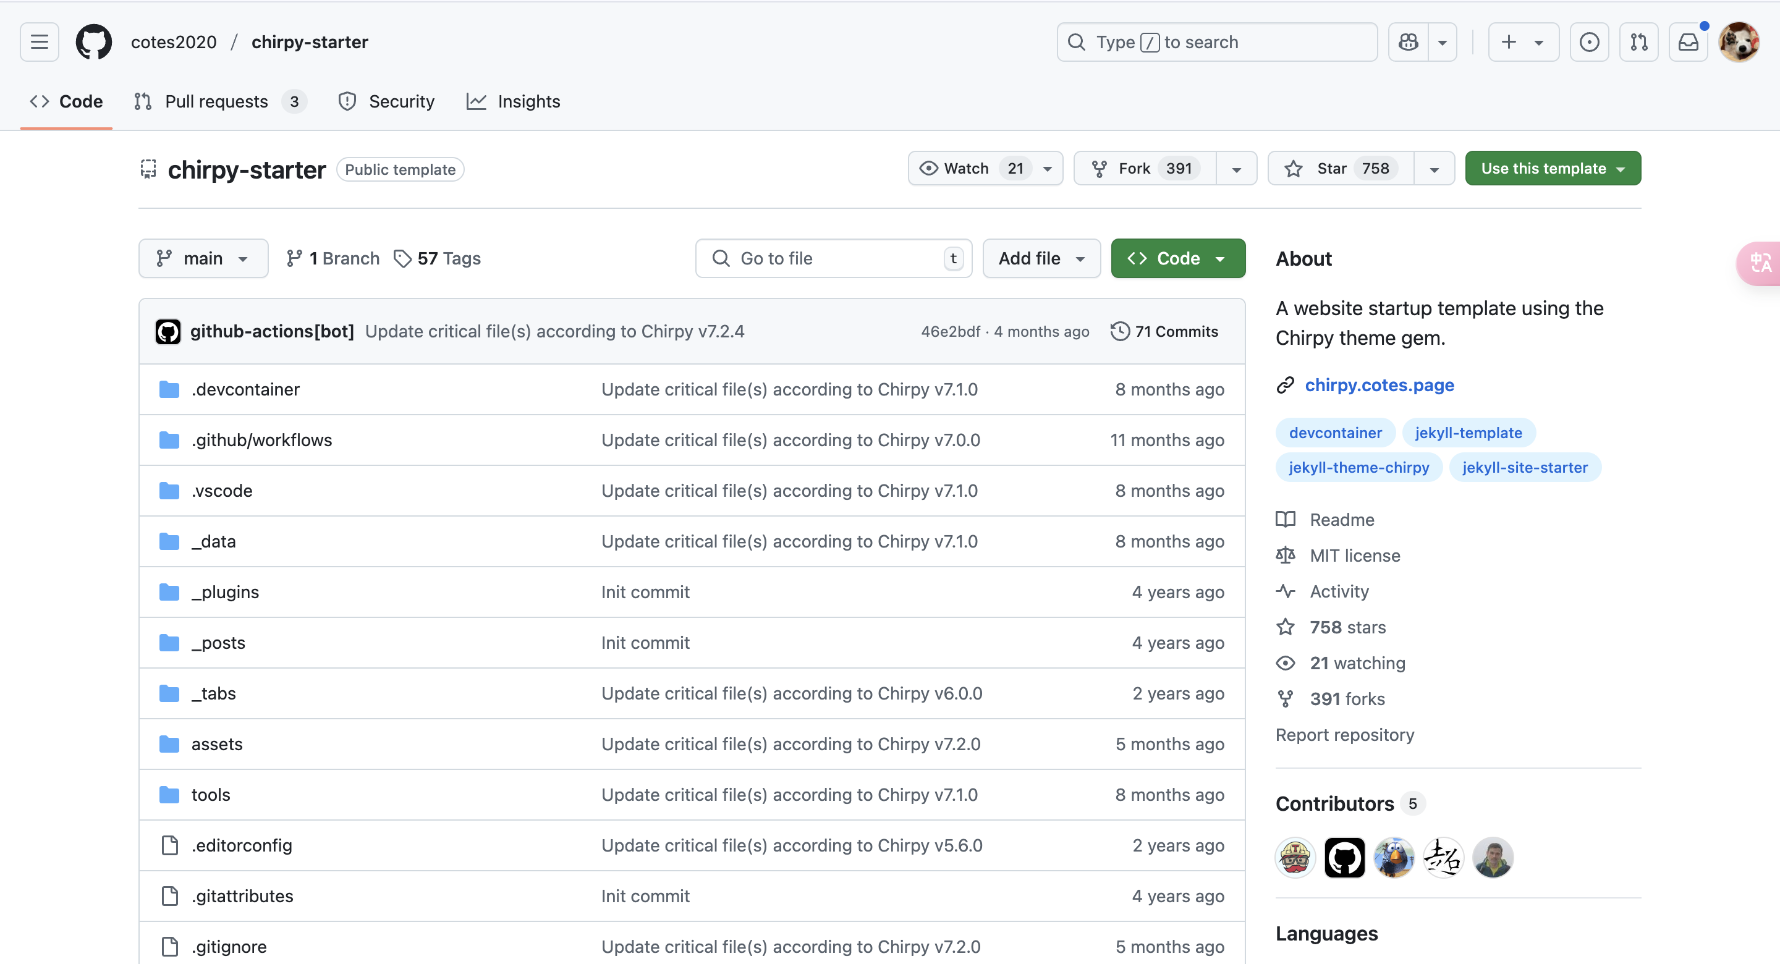Viewport: 1780px width, 964px height.
Task: View the 57 Tags list
Action: [438, 258]
